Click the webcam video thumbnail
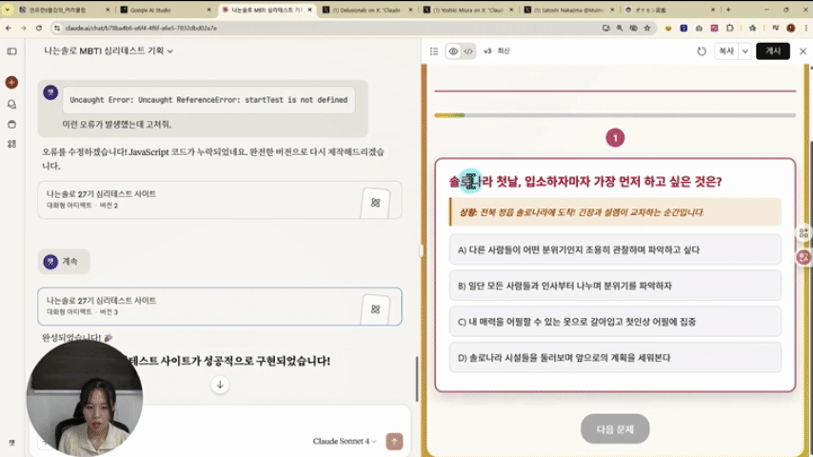The image size is (813, 457). point(85,398)
